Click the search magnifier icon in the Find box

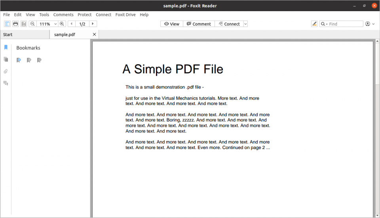point(323,24)
